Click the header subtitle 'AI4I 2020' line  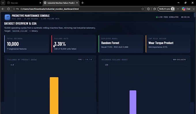35,19
